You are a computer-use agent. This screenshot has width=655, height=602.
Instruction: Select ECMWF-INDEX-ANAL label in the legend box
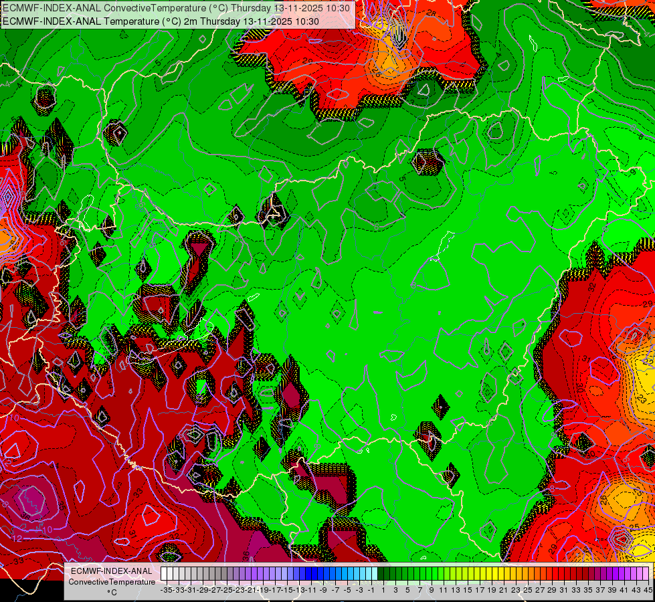112,571
